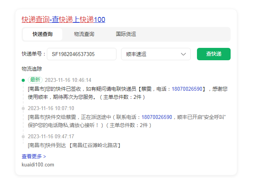Click the kuaidi100.com source text
Image resolution: width=255 pixels, height=178 pixels.
click(x=38, y=165)
